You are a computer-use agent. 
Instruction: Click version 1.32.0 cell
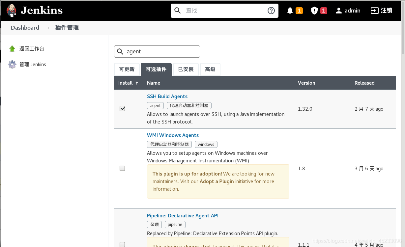coord(305,109)
